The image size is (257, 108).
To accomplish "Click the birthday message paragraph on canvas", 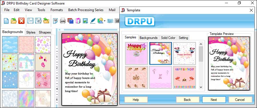I will tap(80, 82).
